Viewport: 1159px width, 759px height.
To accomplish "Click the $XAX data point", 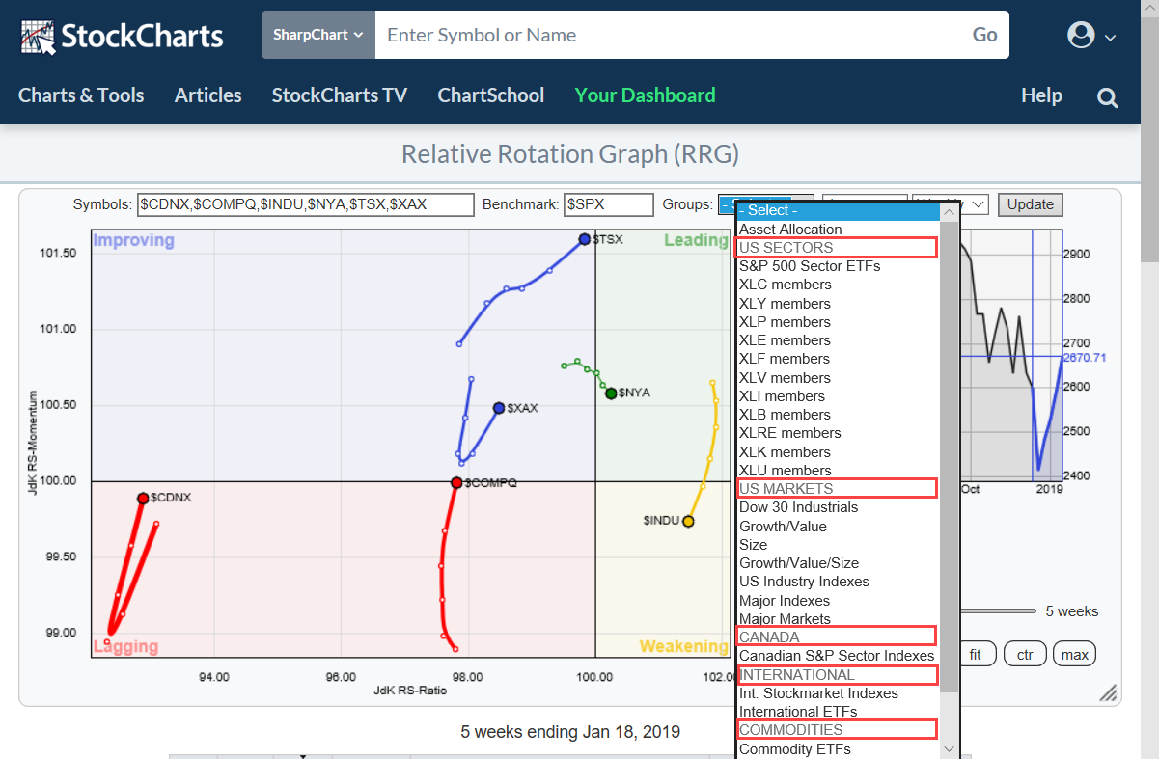I will [x=499, y=409].
